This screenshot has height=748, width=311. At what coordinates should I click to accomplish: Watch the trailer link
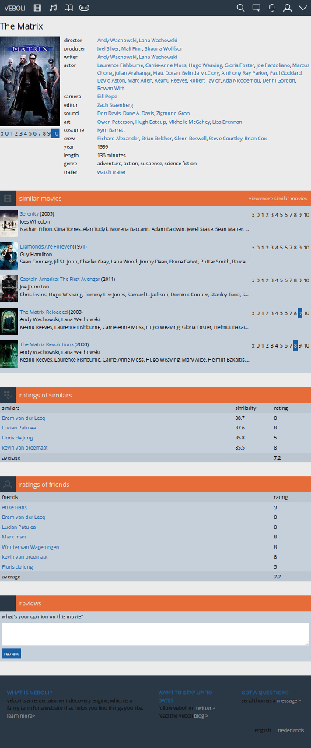click(111, 171)
